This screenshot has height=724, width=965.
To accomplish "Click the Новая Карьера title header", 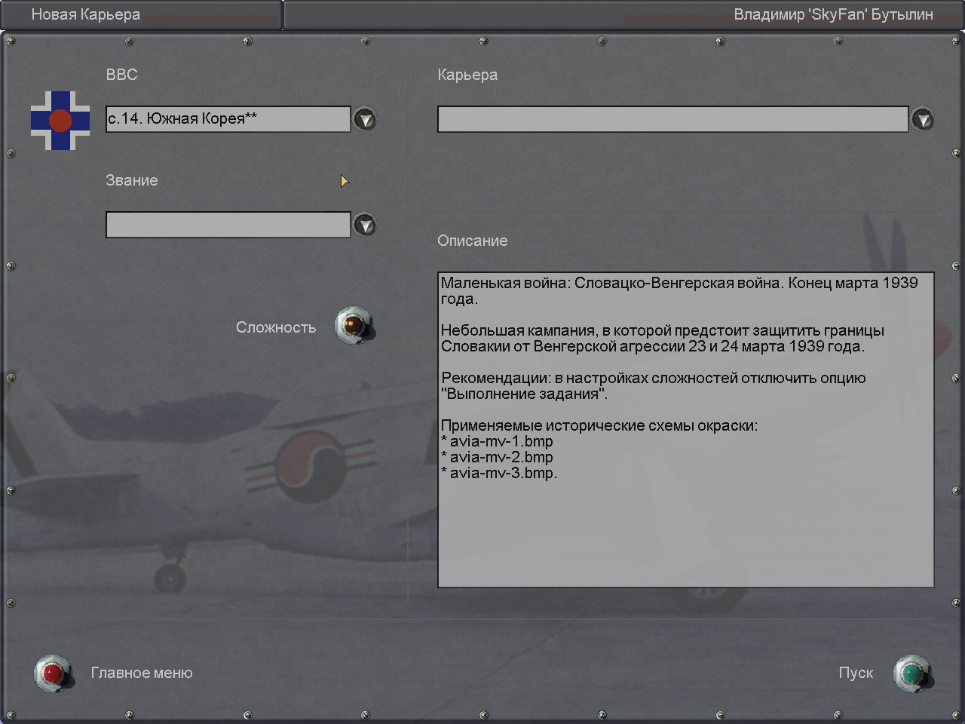I will click(x=85, y=14).
